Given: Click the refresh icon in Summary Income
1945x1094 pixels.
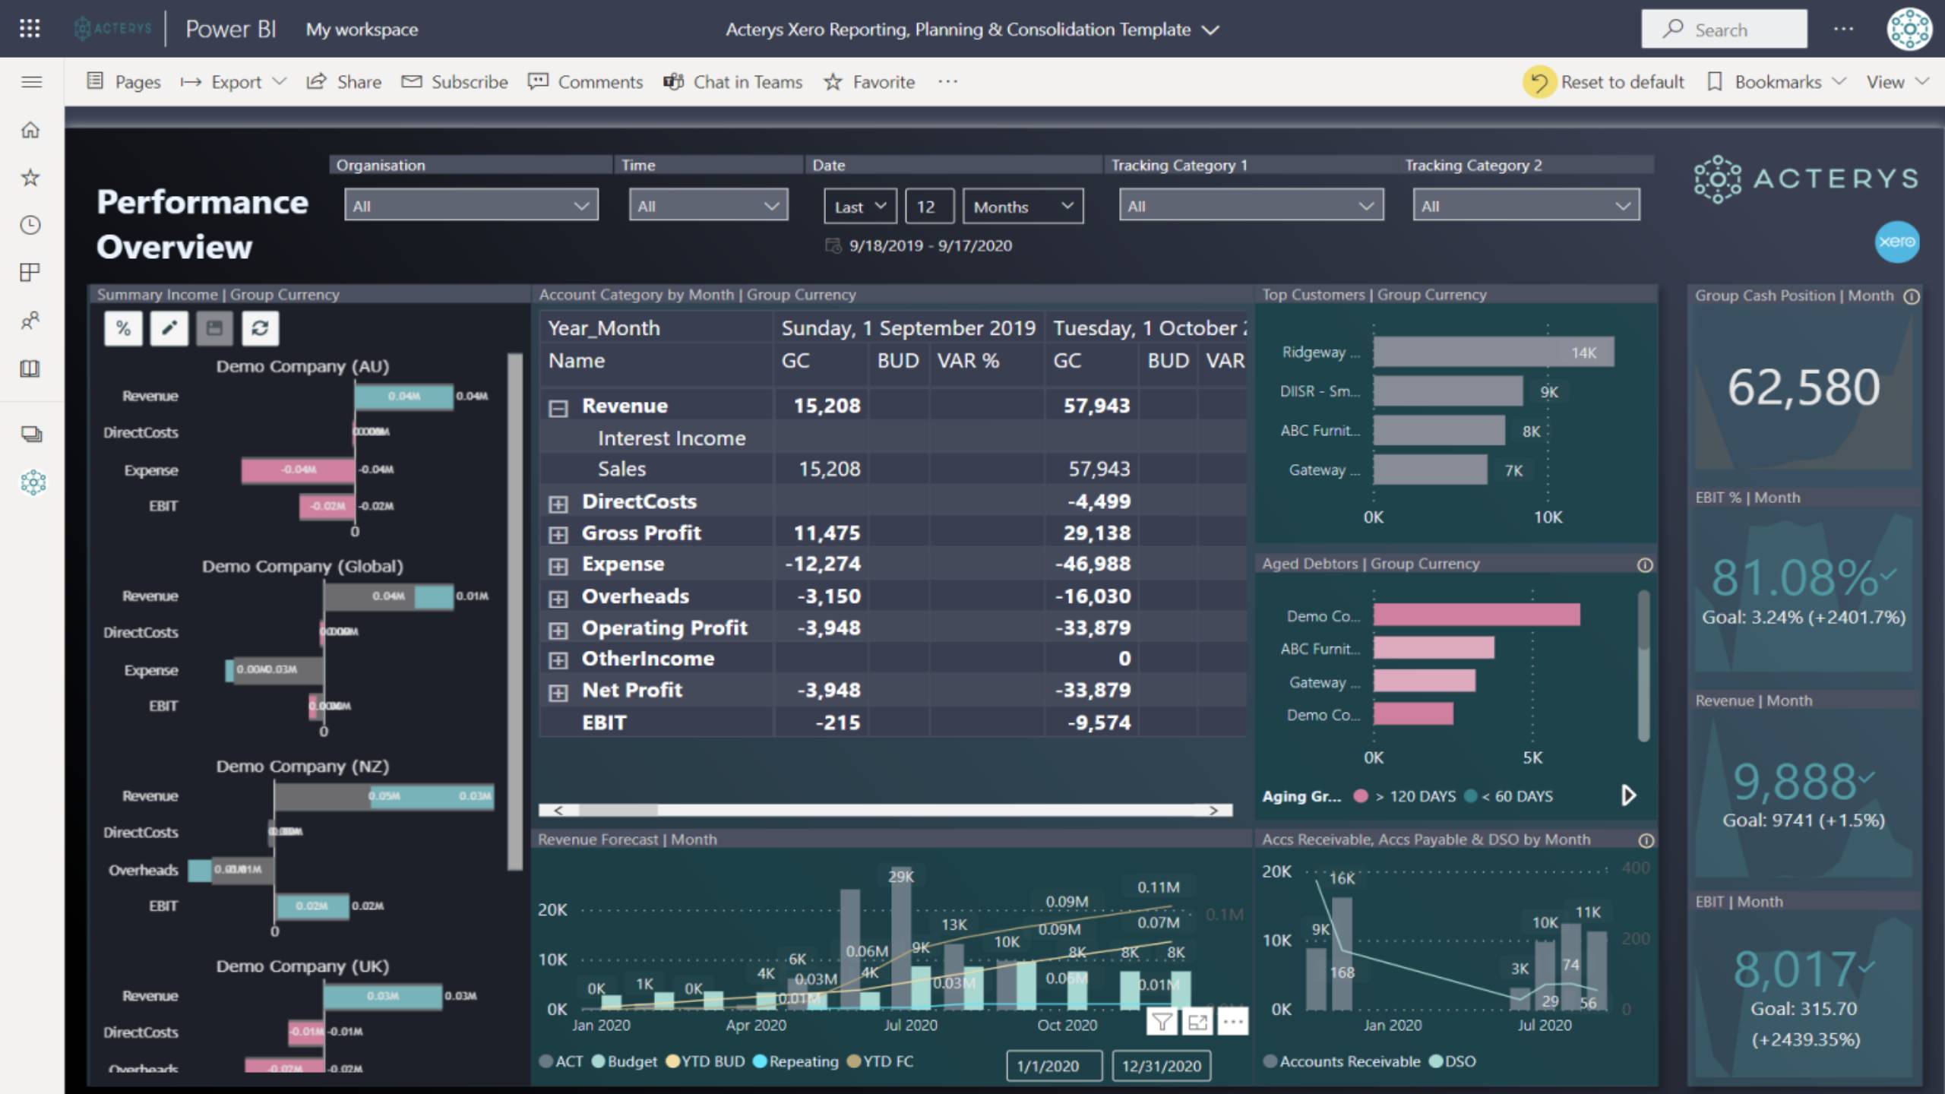Looking at the screenshot, I should pyautogui.click(x=260, y=328).
